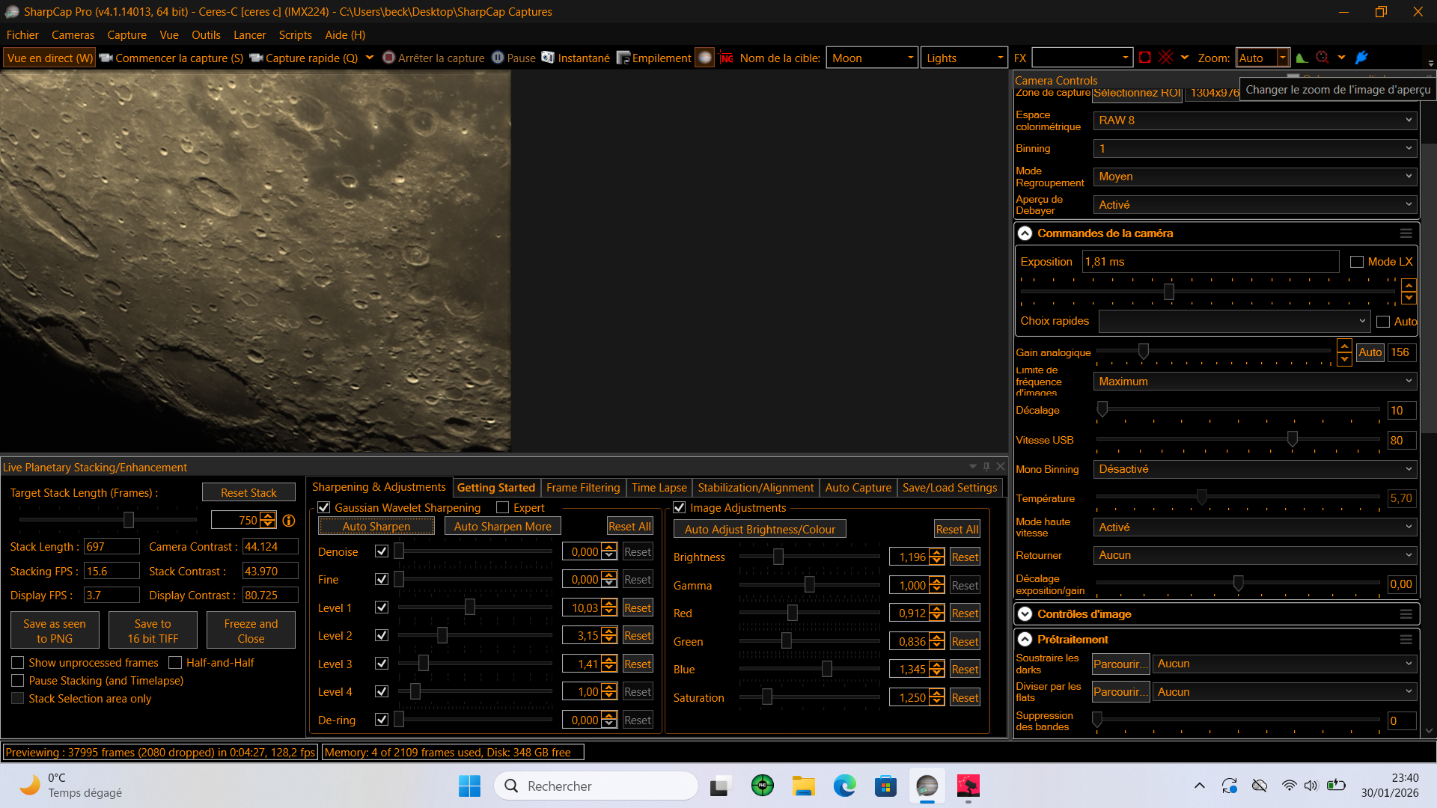
Task: Click the Reset Stack button
Action: 248,492
